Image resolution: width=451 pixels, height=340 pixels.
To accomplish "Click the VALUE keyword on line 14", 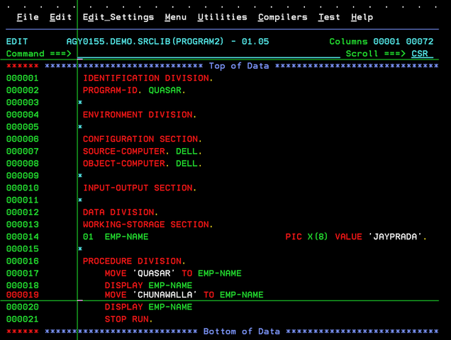I will tap(348, 237).
